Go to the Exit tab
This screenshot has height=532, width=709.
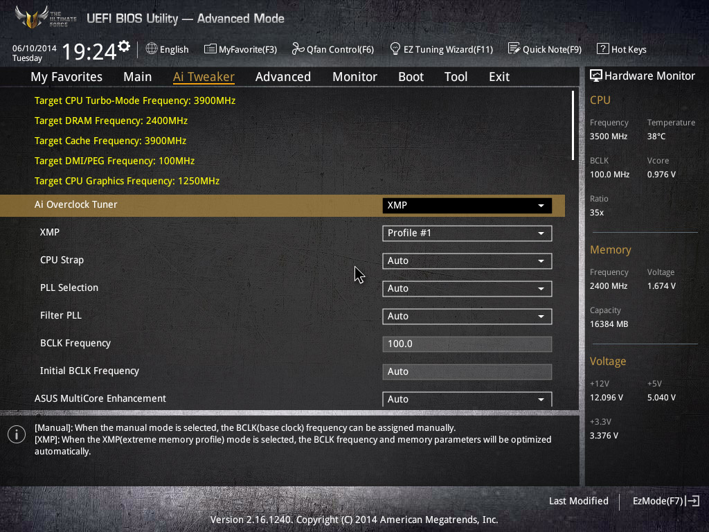pos(499,77)
